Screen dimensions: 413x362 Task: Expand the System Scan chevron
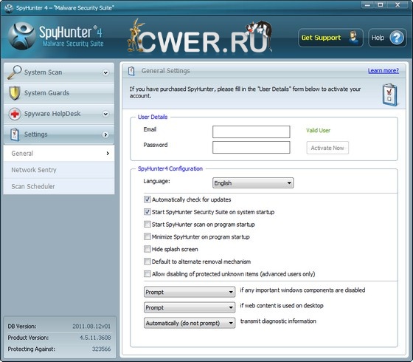[x=105, y=72]
